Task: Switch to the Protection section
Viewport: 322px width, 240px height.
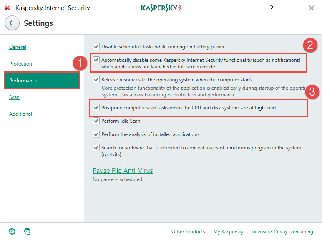Action: click(20, 64)
